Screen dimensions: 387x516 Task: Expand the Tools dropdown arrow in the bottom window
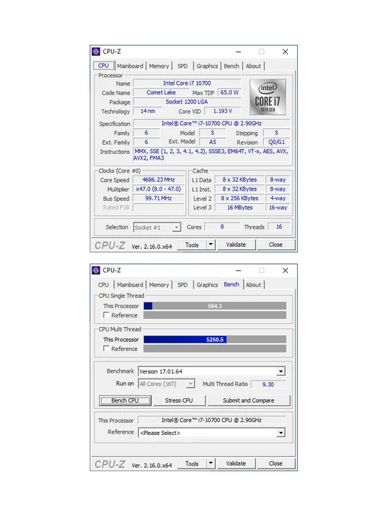(x=211, y=463)
